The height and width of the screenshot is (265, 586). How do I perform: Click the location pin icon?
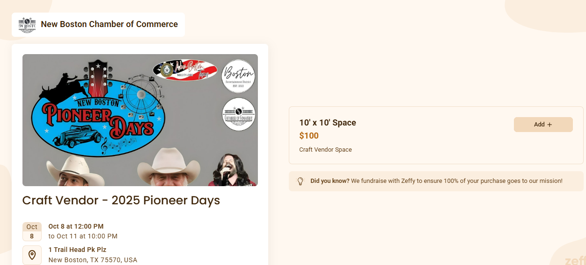pyautogui.click(x=32, y=255)
